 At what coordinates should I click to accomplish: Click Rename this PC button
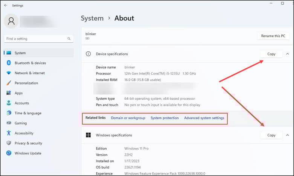coord(273,36)
